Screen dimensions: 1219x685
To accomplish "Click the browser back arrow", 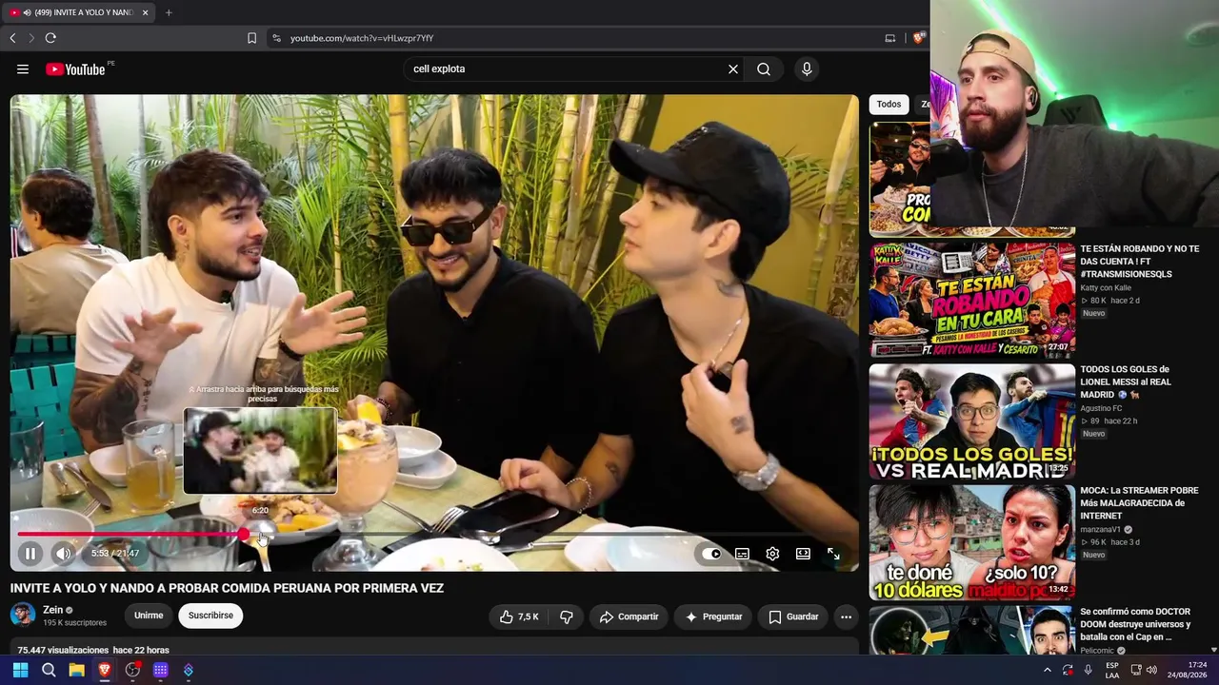I will coord(12,38).
